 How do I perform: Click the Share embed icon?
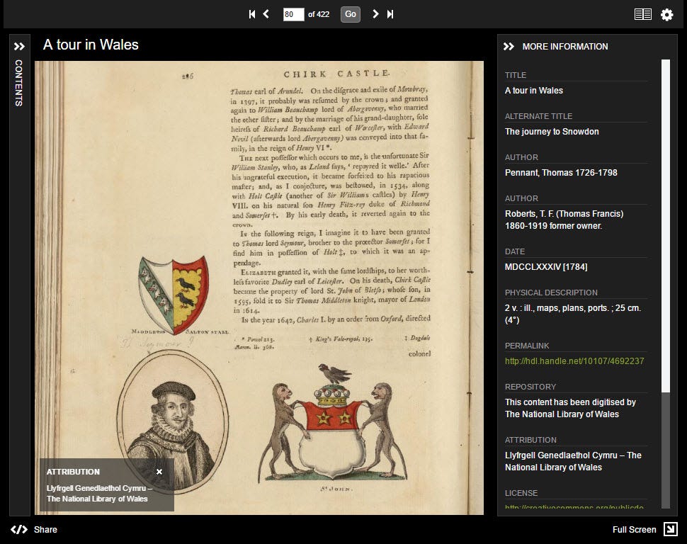19,530
